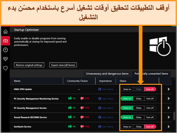177x133 pixels.
Task: Sort by Status column header
Action: coord(137,81)
